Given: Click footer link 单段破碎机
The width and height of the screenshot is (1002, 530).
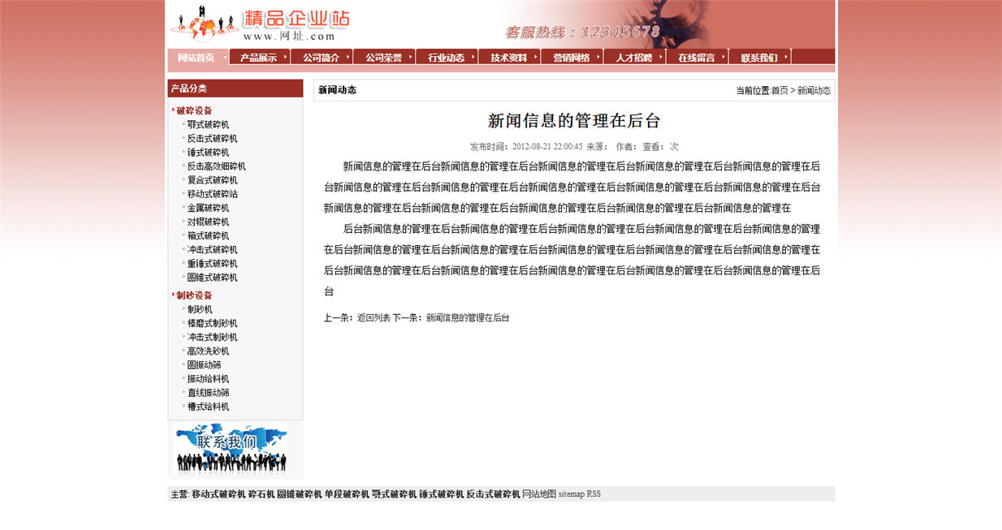Looking at the screenshot, I should coord(347,494).
